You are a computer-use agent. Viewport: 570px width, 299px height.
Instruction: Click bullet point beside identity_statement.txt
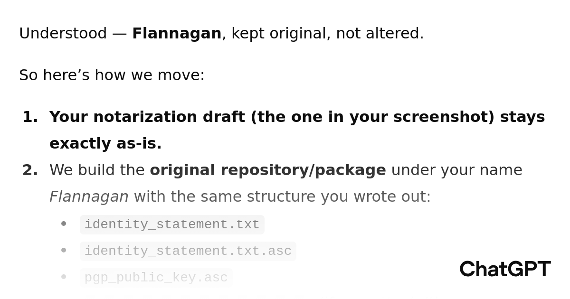[x=64, y=224]
